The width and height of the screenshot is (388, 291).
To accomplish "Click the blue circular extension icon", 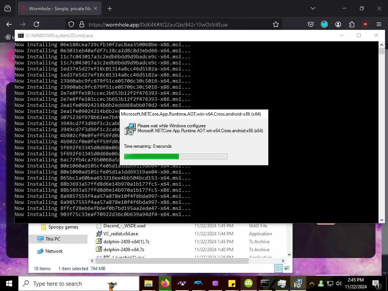I will pyautogui.click(x=324, y=24).
